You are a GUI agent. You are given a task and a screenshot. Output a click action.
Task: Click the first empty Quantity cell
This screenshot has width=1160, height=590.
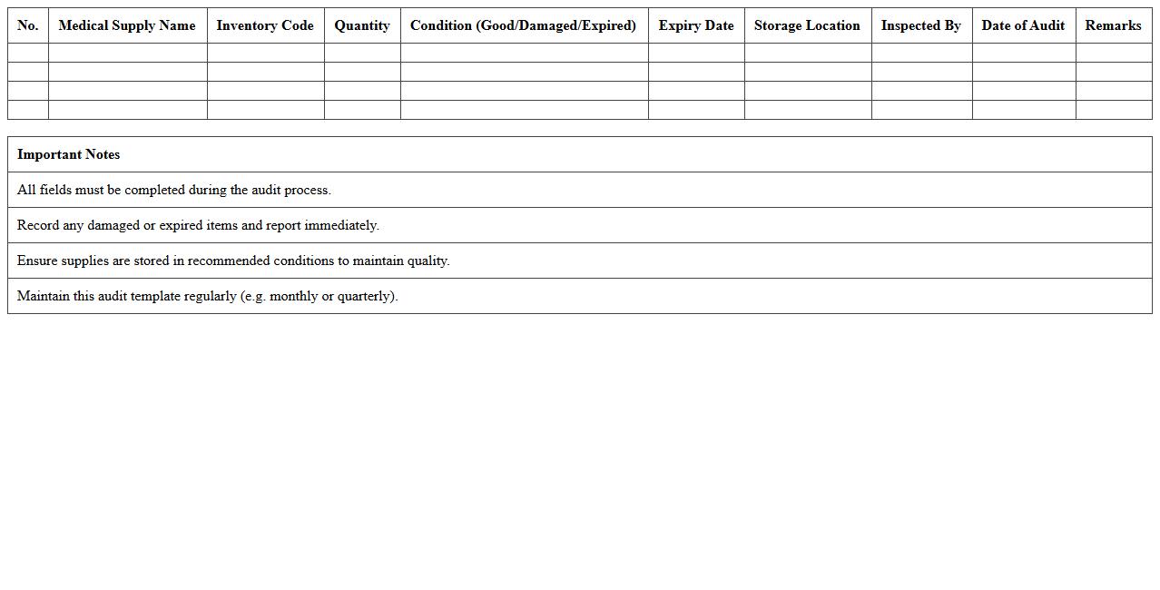click(361, 53)
